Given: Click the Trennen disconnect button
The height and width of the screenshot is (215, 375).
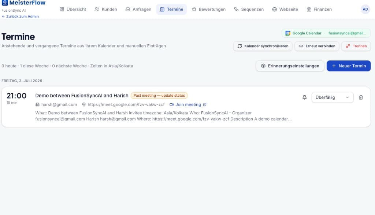Looking at the screenshot, I should (356, 46).
